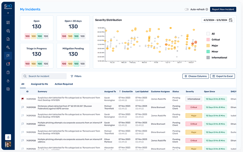Click the My Incidents page title
Screen dimensions: 243x152
point(30,9)
